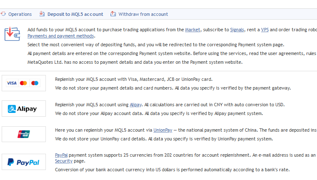Click text 'MetaQuotes Ltd. has no access'
317x180 pixels.
[x=58, y=62]
